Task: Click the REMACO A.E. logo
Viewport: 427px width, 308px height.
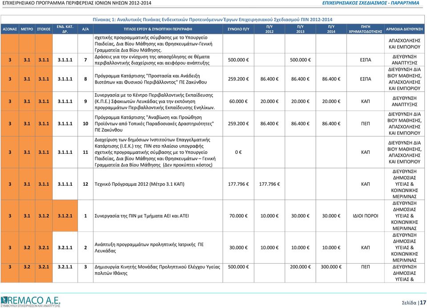Action: (30, 301)
